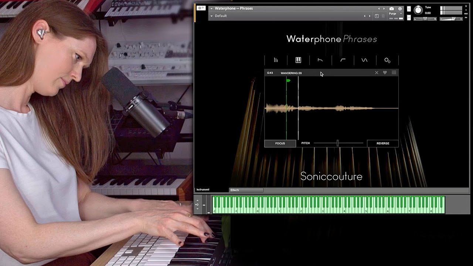
Task: Open the Purge dropdown
Action: (395, 14)
